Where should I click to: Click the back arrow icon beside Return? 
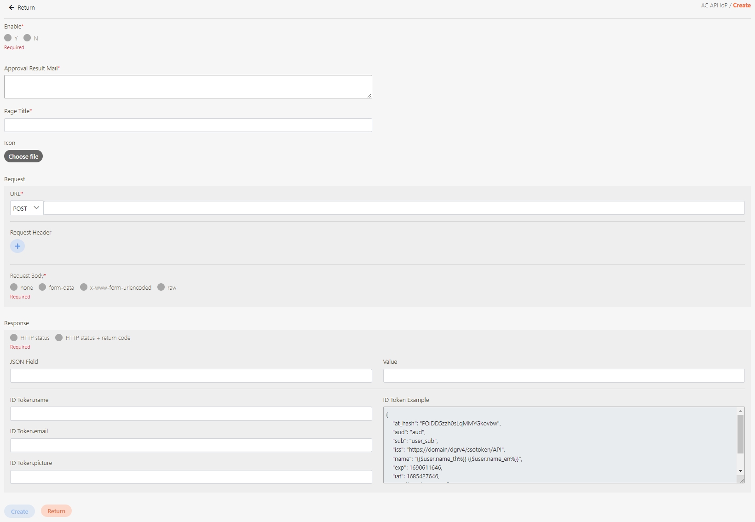point(12,8)
